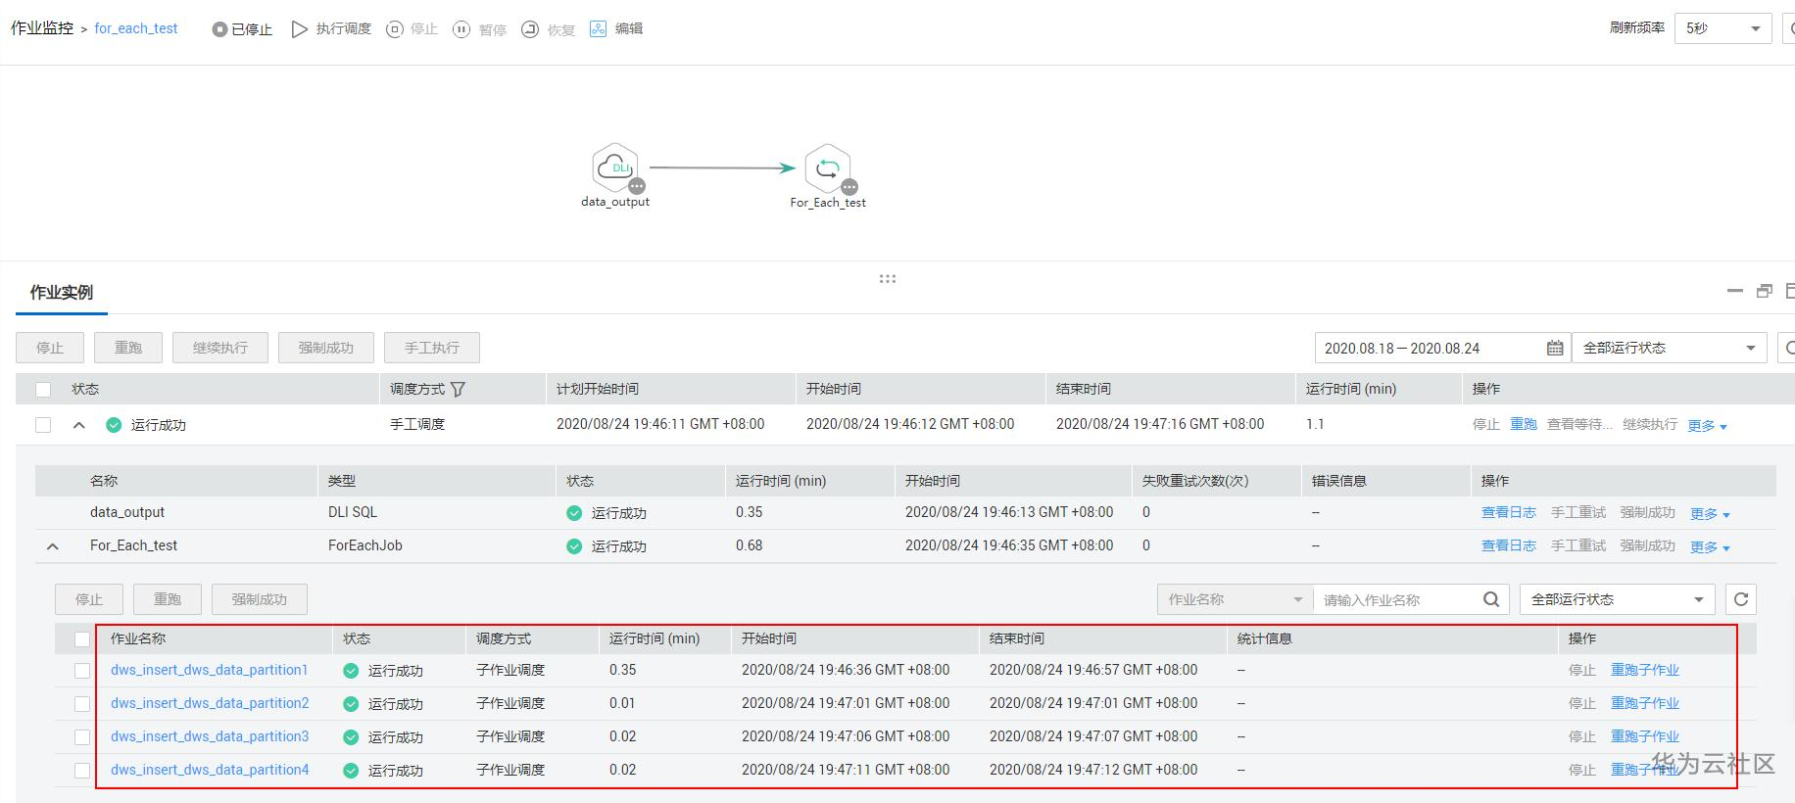Open dws_insert_dws_data_partition4 job link
The image size is (1795, 803).
pyautogui.click(x=210, y=770)
